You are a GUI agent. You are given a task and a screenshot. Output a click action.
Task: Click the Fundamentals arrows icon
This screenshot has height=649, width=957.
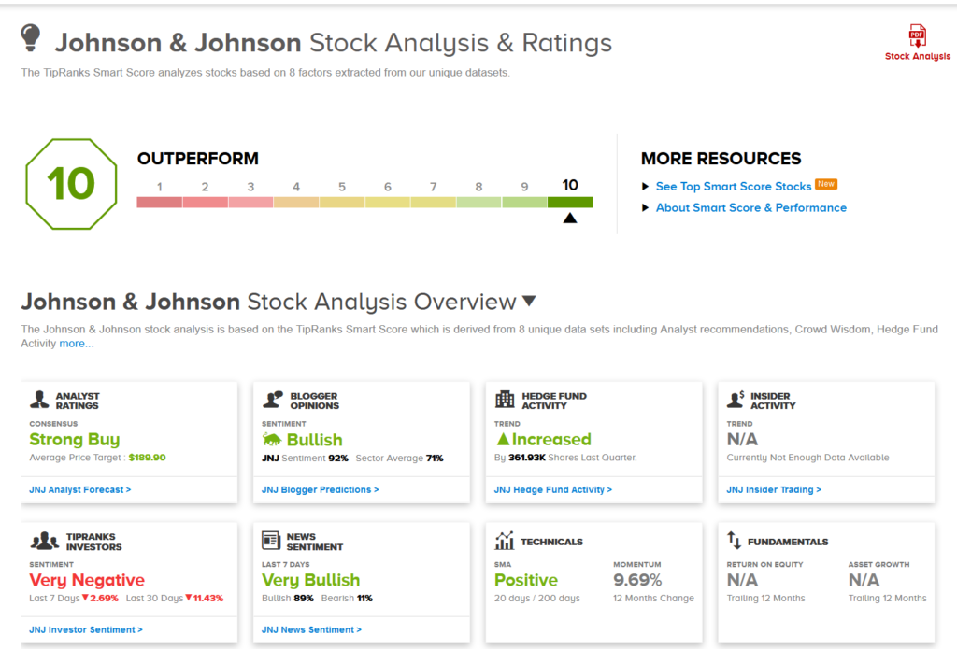(735, 541)
